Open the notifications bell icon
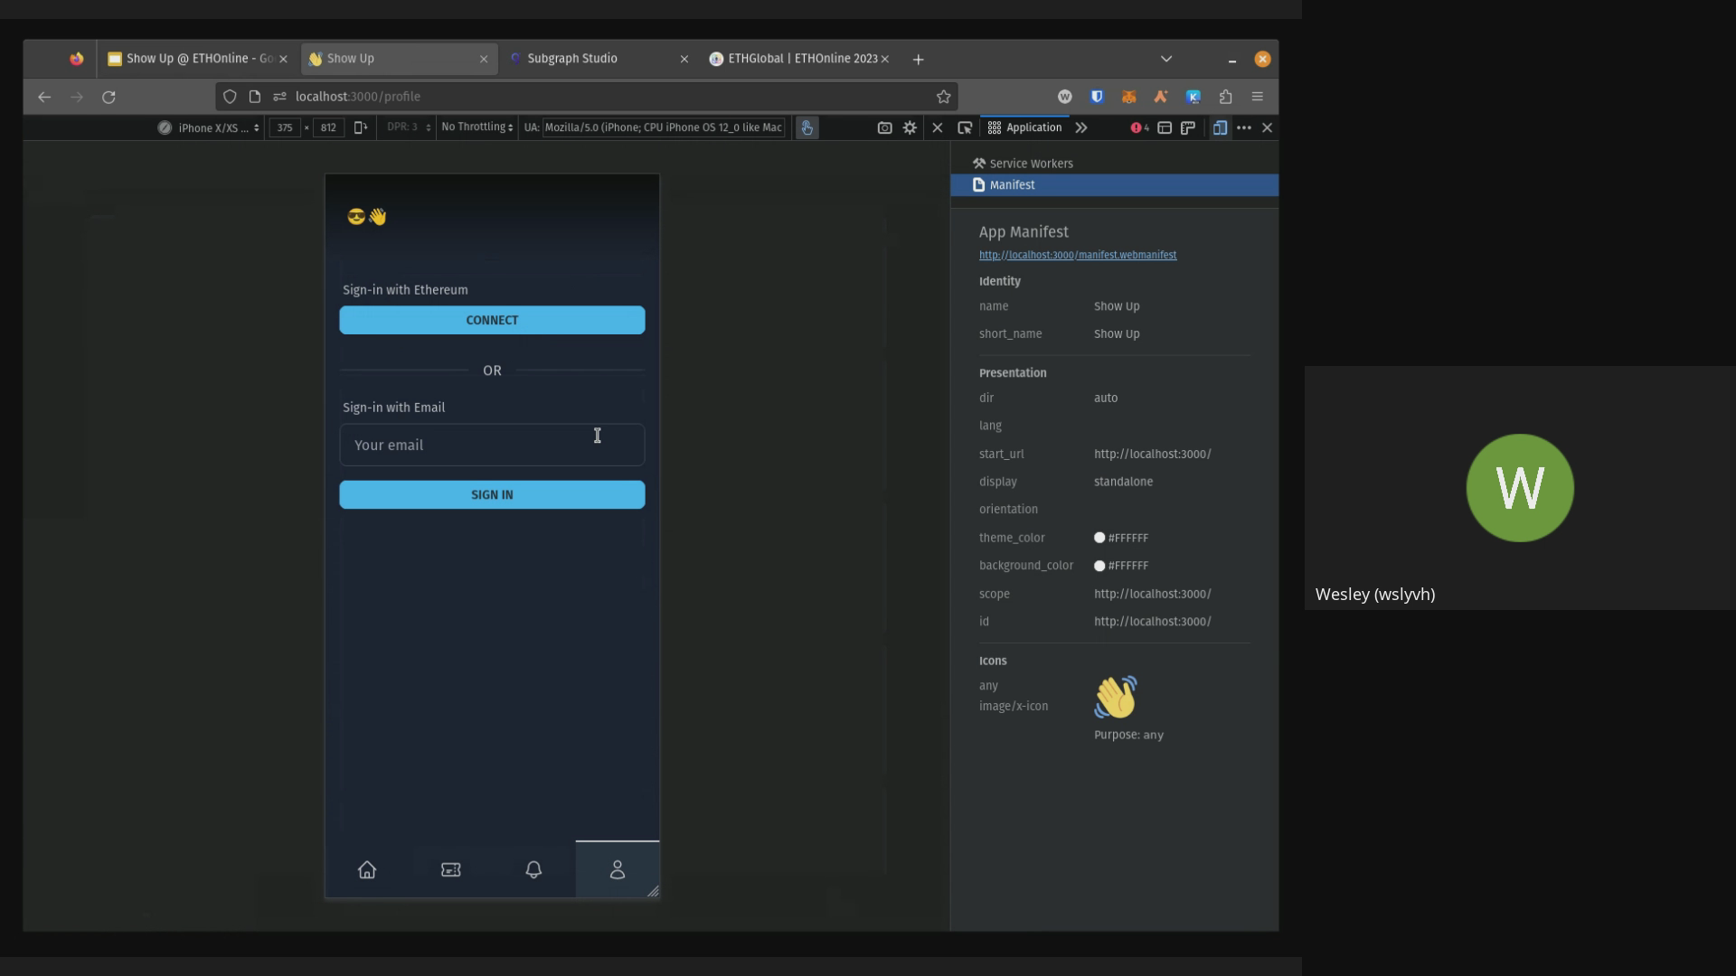The width and height of the screenshot is (1736, 976). pyautogui.click(x=533, y=869)
